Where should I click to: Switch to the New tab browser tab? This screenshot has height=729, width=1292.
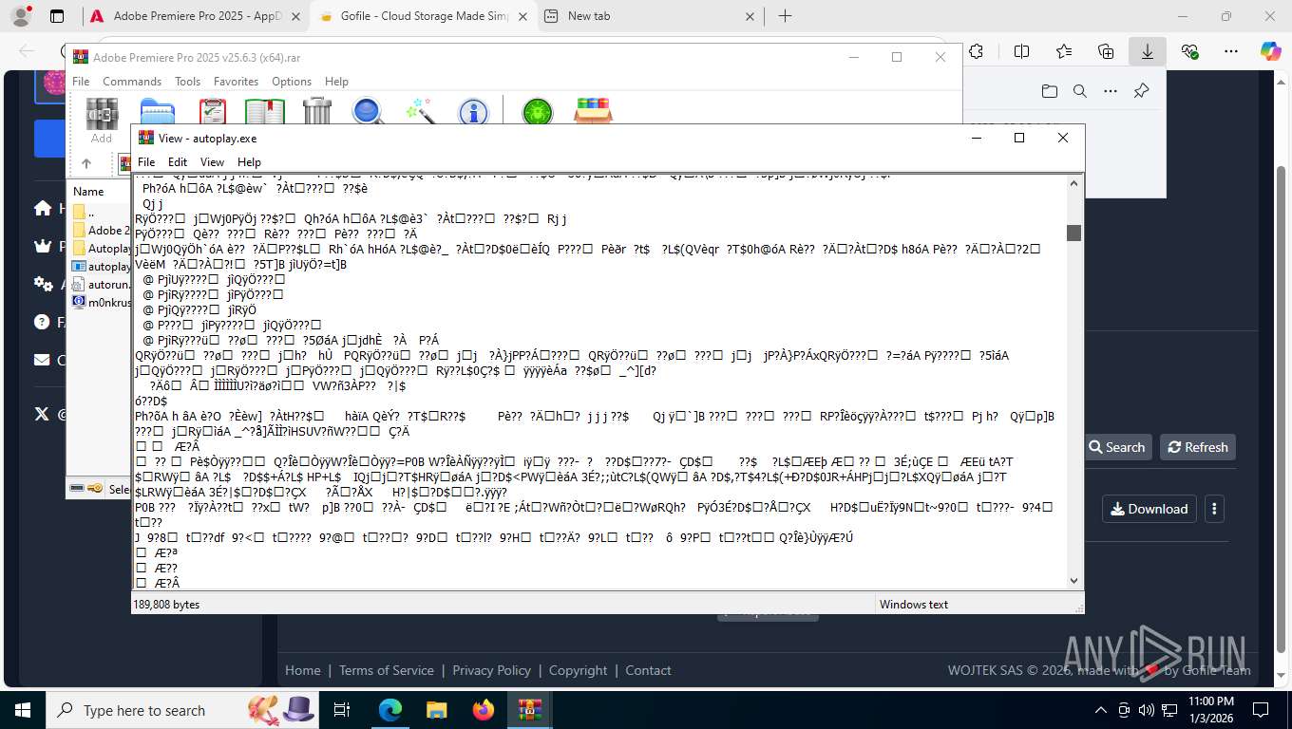click(x=651, y=16)
